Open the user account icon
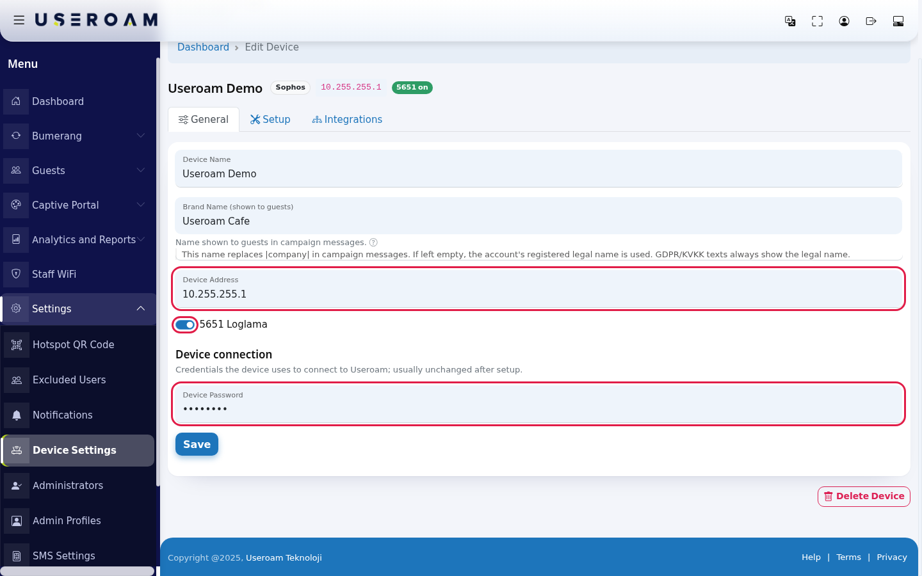Viewport: 922px width, 576px height. point(844,21)
